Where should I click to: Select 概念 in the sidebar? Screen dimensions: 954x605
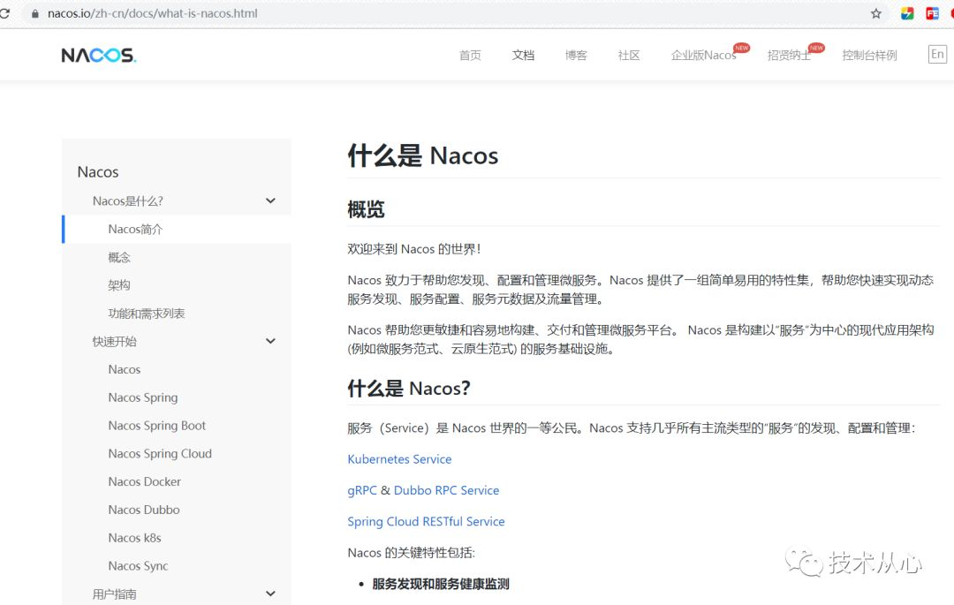pyautogui.click(x=118, y=257)
